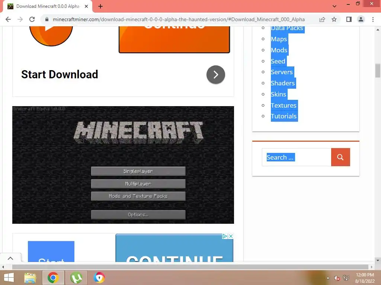Click the Start Download heading

[60, 74]
